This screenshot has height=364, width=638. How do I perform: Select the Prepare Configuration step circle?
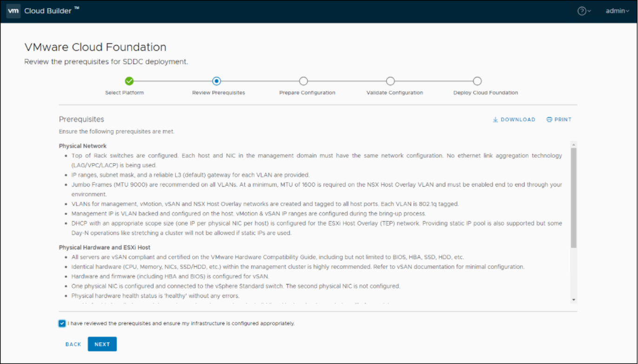coord(303,81)
